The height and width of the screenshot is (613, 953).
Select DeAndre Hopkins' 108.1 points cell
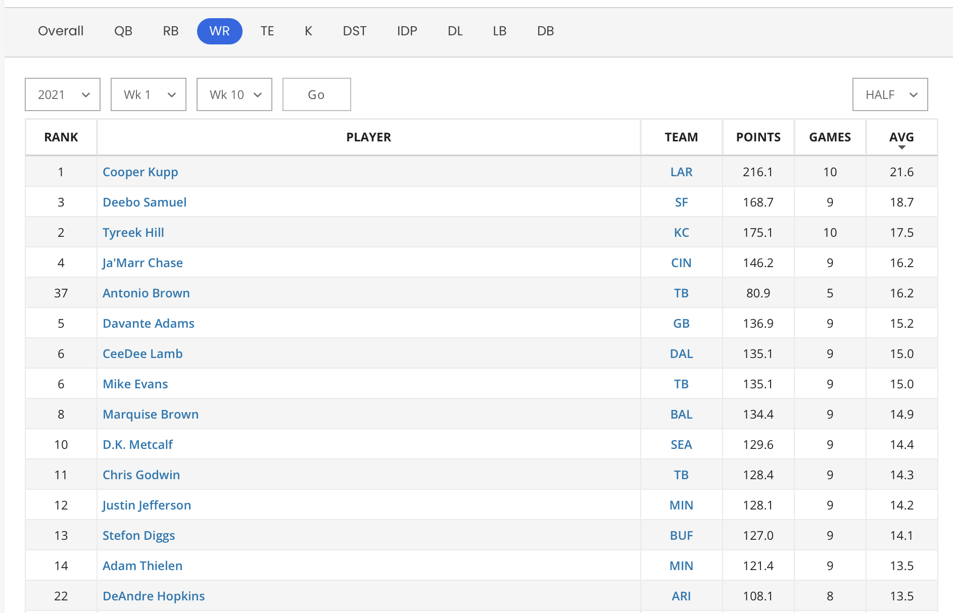(758, 596)
